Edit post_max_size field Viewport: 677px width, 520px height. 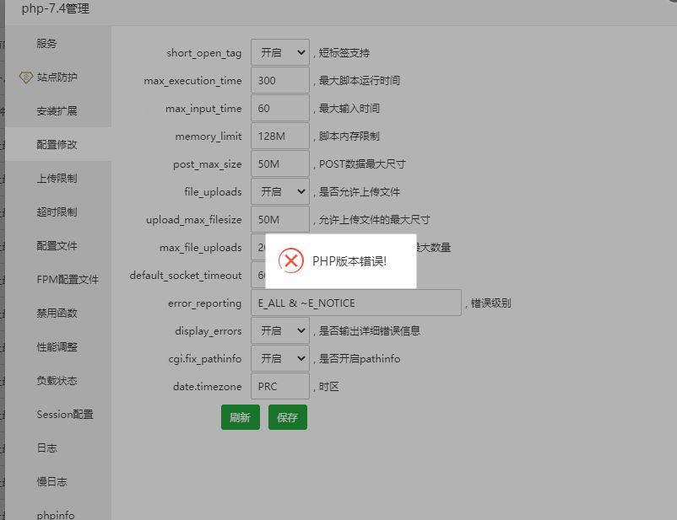pyautogui.click(x=280, y=164)
